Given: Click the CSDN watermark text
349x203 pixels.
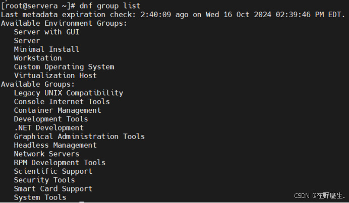Looking at the screenshot, I should point(319,196).
